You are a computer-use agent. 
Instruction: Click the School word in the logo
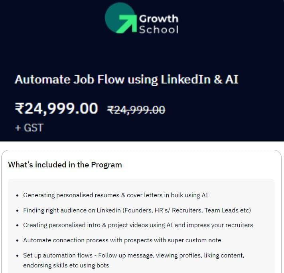(x=159, y=29)
